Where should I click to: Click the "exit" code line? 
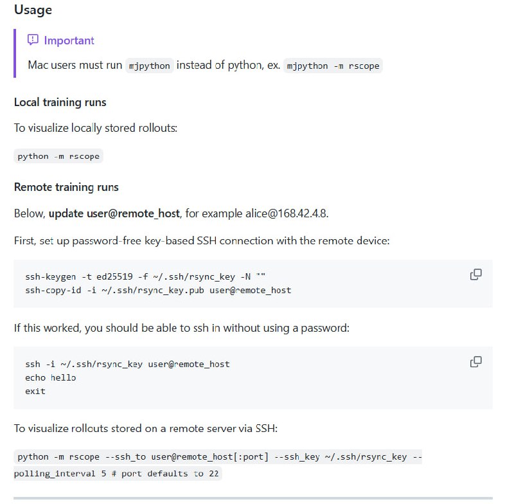pyautogui.click(x=35, y=391)
